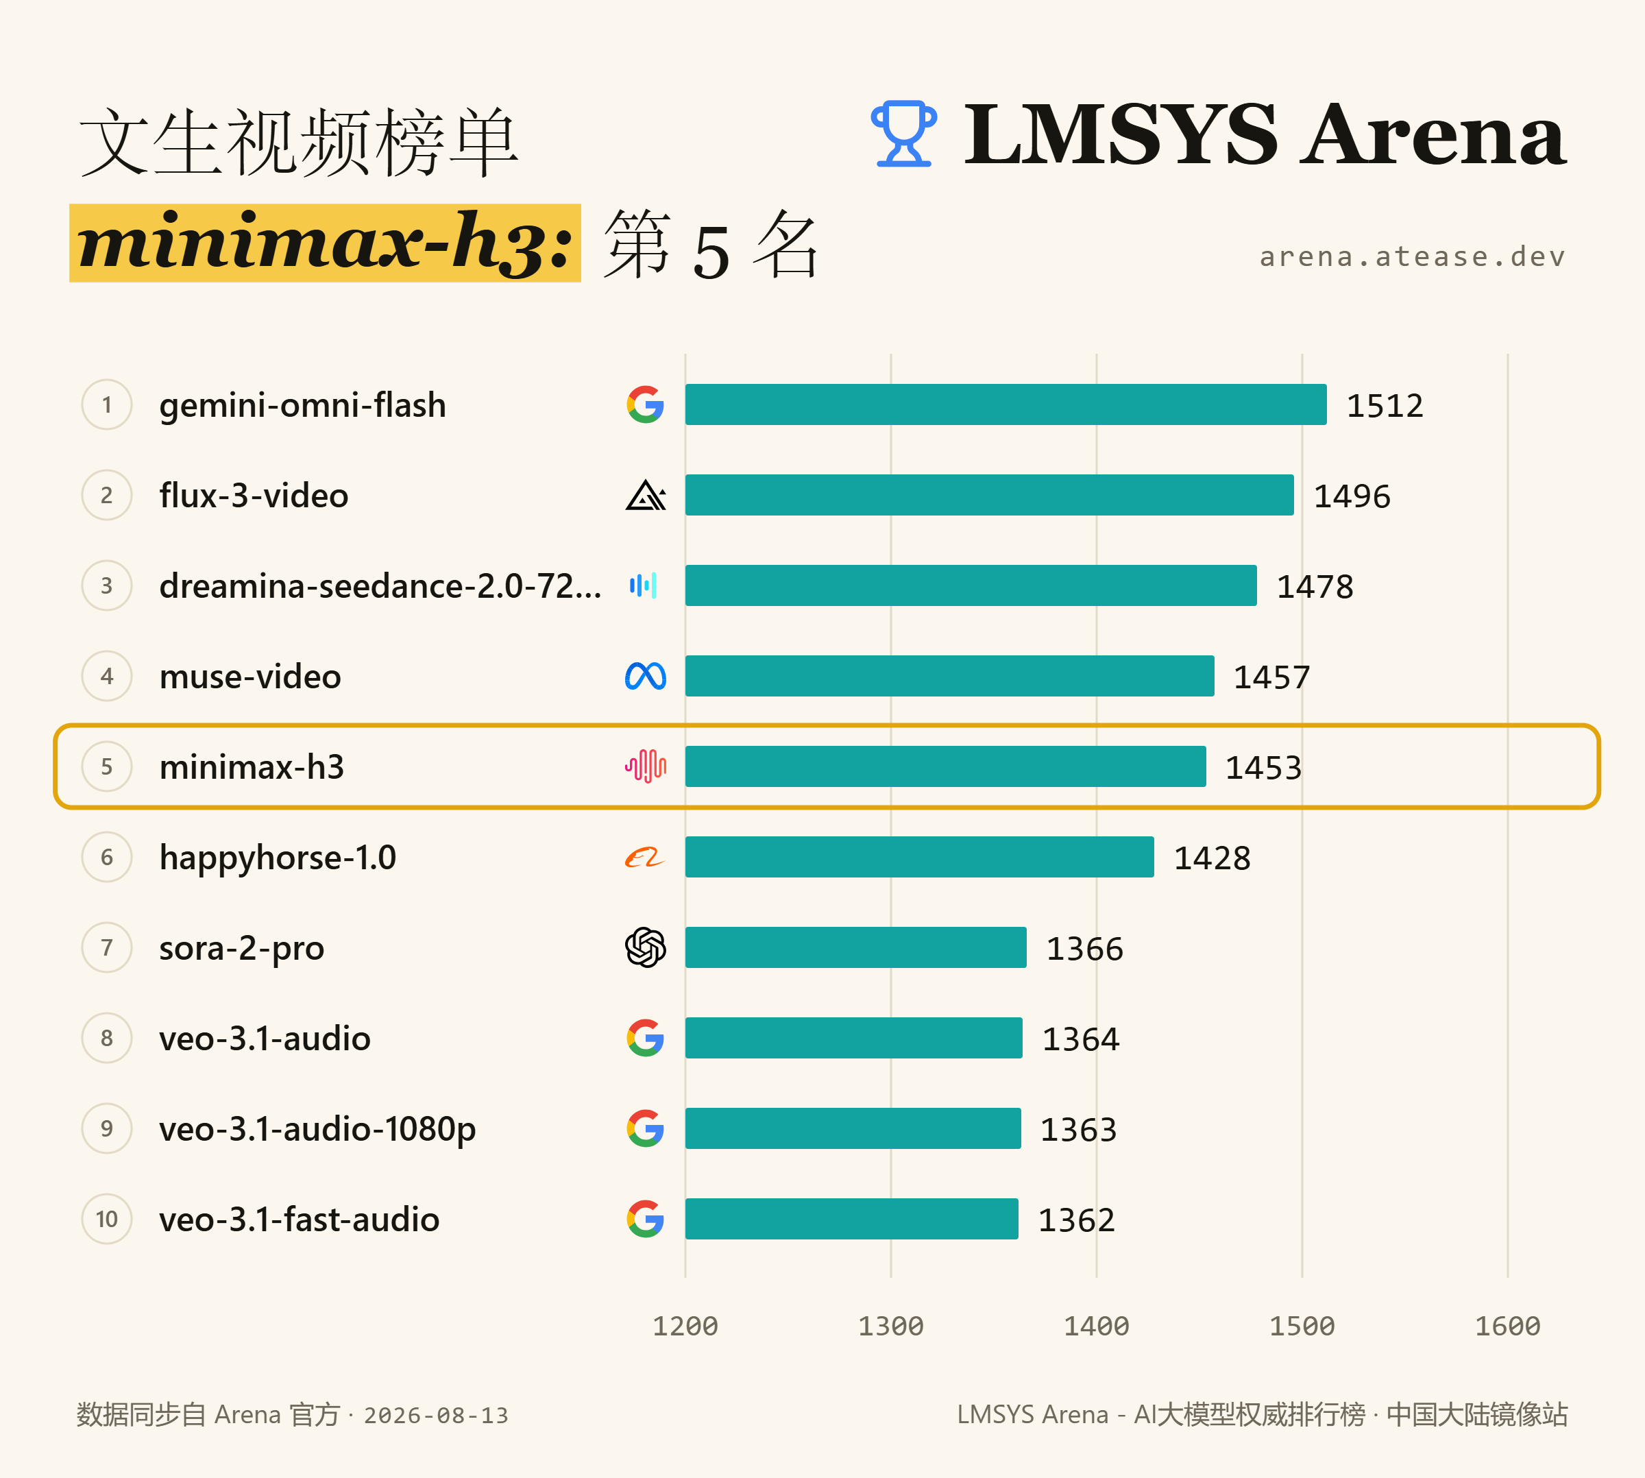Click the AI大模型权威排行榜 footer text

click(1250, 1415)
